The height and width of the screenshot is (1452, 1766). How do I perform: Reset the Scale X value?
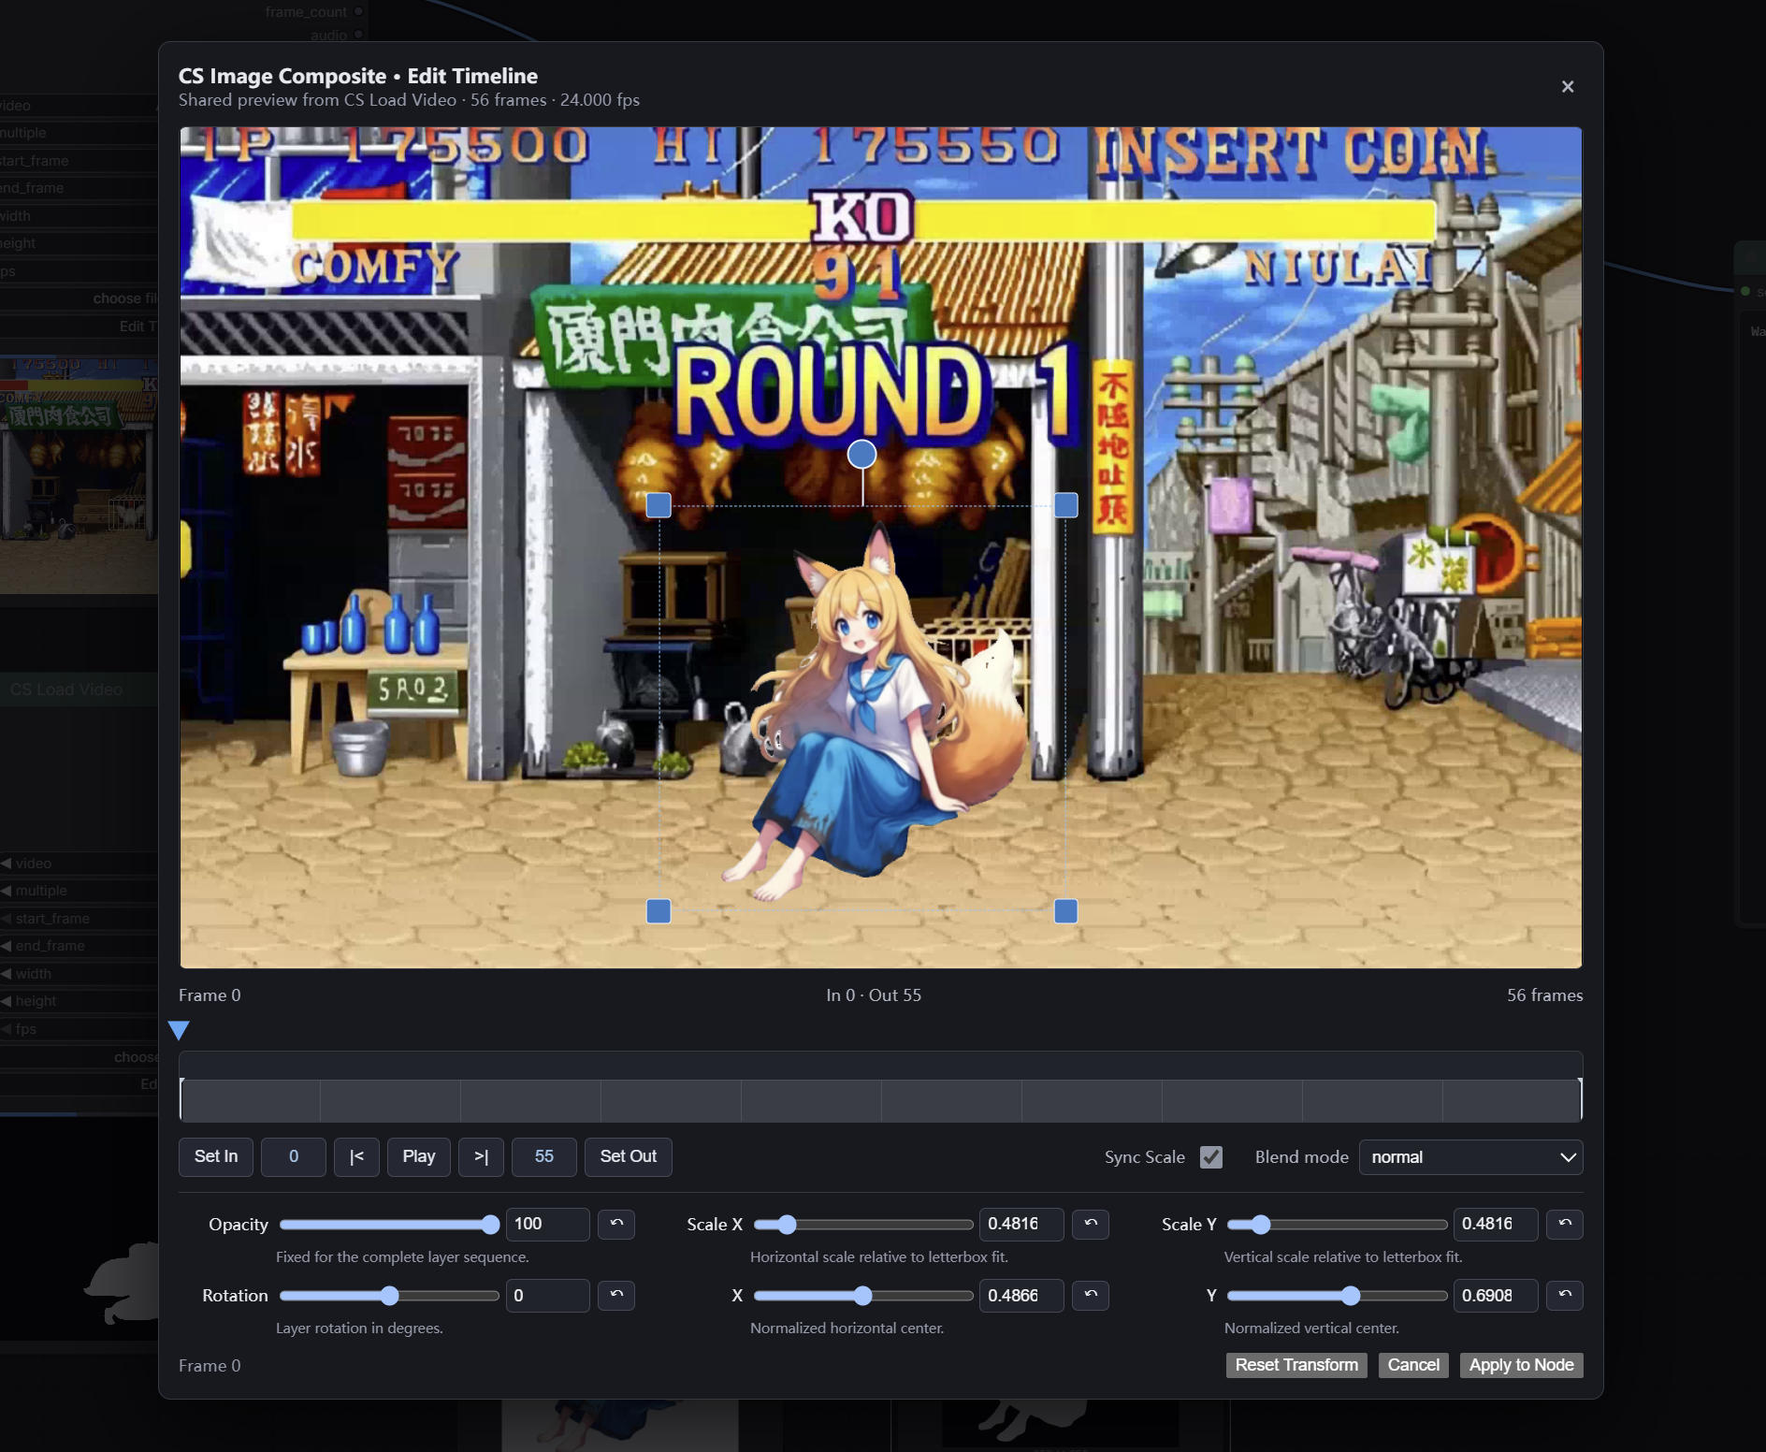click(1091, 1224)
